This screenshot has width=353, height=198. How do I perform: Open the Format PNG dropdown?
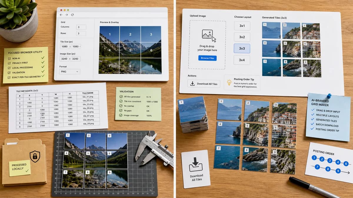[70, 71]
